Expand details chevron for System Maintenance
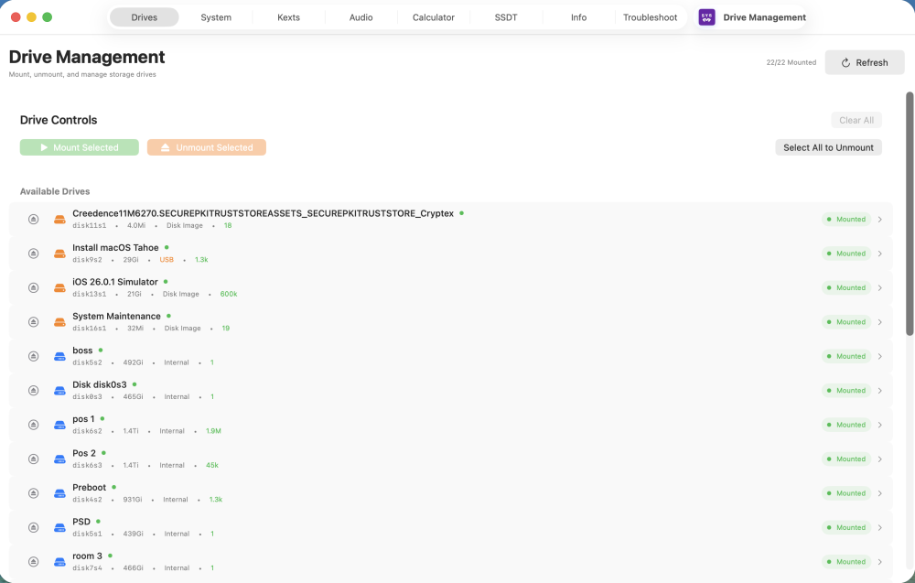 point(879,322)
